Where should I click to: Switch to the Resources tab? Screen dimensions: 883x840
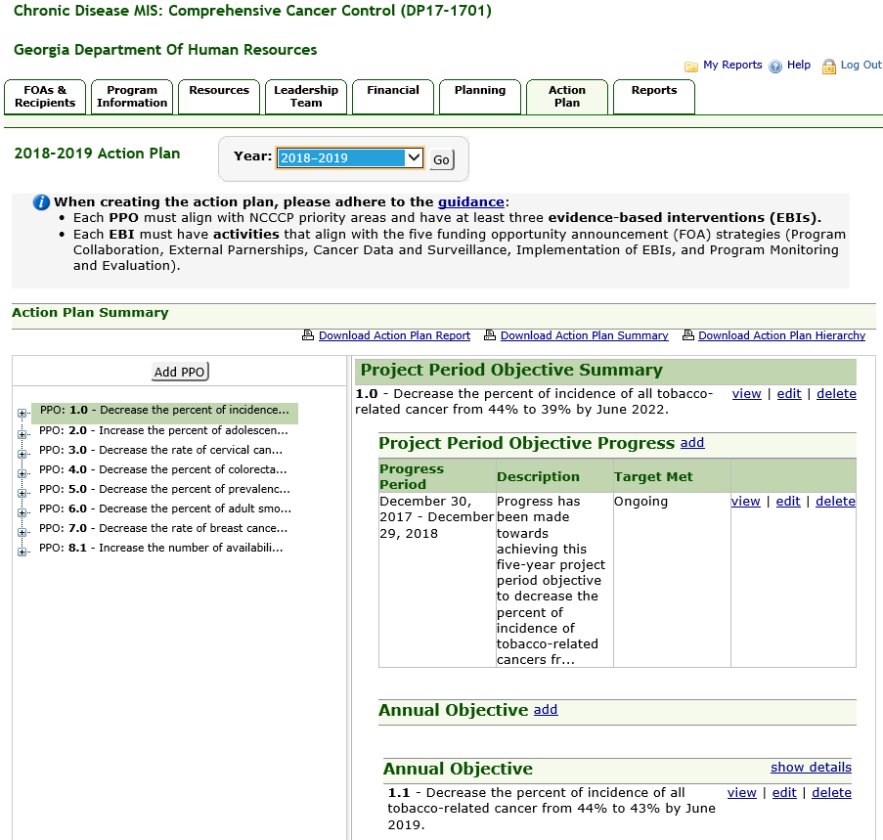coord(219,97)
